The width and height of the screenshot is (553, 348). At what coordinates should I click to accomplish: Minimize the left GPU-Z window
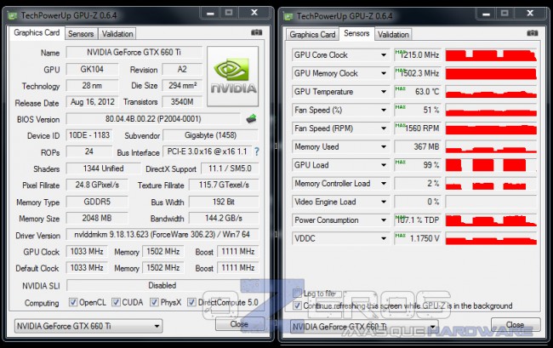coord(210,14)
